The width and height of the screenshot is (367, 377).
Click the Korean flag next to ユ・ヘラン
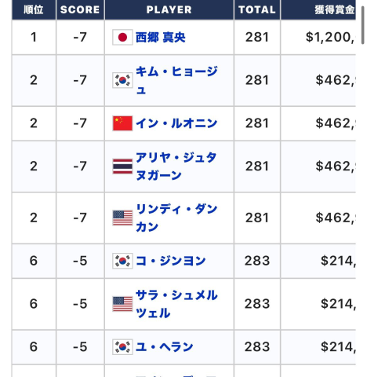point(122,347)
